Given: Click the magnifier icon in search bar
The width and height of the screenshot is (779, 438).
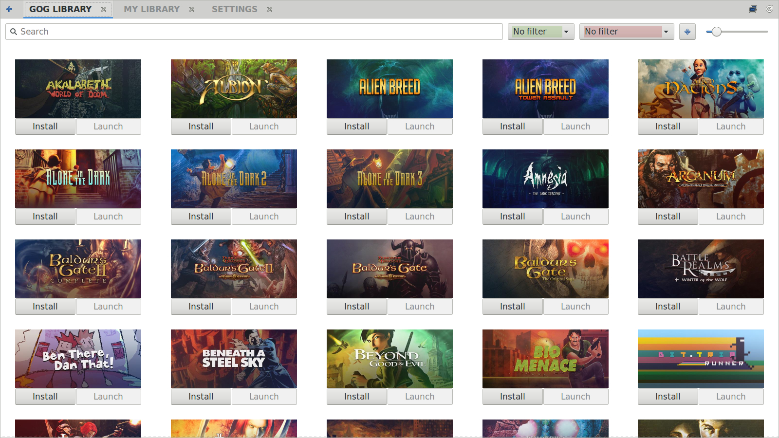Looking at the screenshot, I should (x=14, y=32).
